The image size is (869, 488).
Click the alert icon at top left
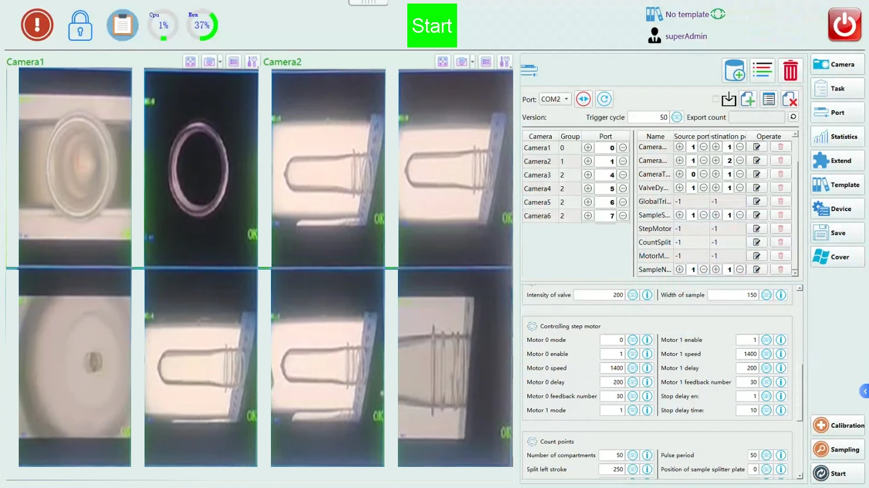pyautogui.click(x=37, y=25)
